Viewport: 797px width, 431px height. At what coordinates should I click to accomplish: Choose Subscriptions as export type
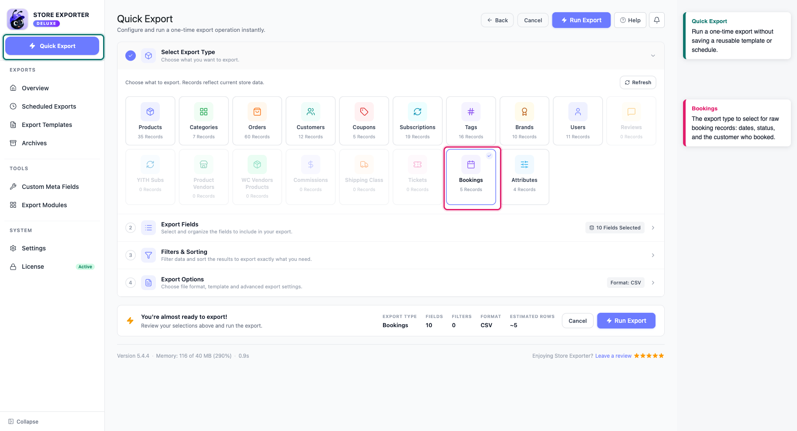417,121
